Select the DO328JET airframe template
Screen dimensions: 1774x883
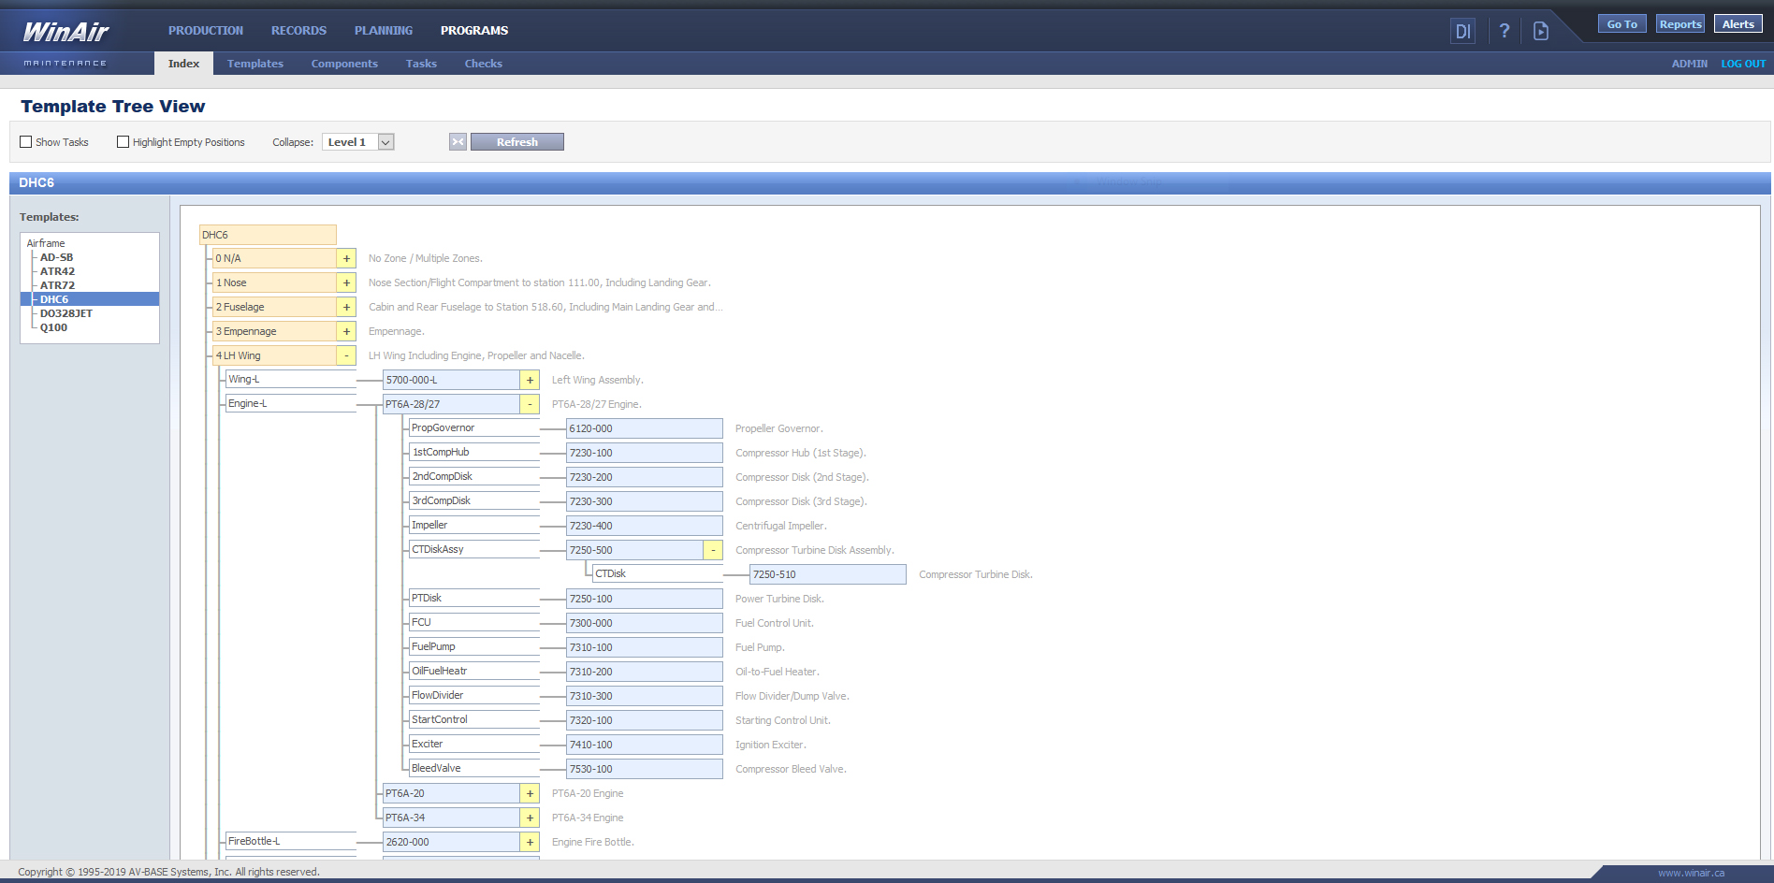point(66,313)
